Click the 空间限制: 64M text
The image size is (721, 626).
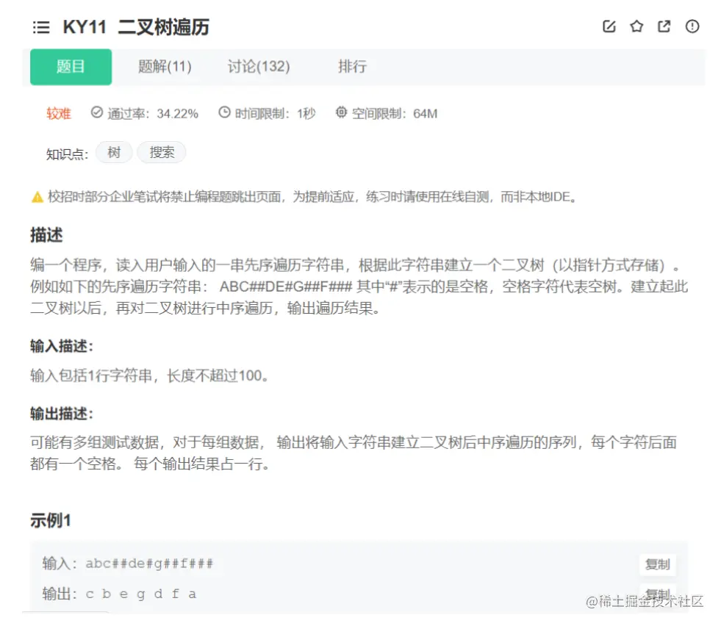pyautogui.click(x=395, y=114)
